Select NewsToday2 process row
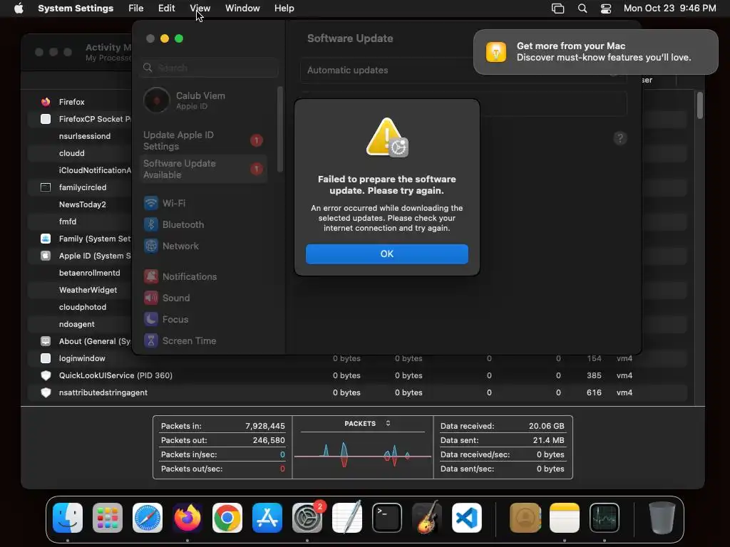 point(83,204)
